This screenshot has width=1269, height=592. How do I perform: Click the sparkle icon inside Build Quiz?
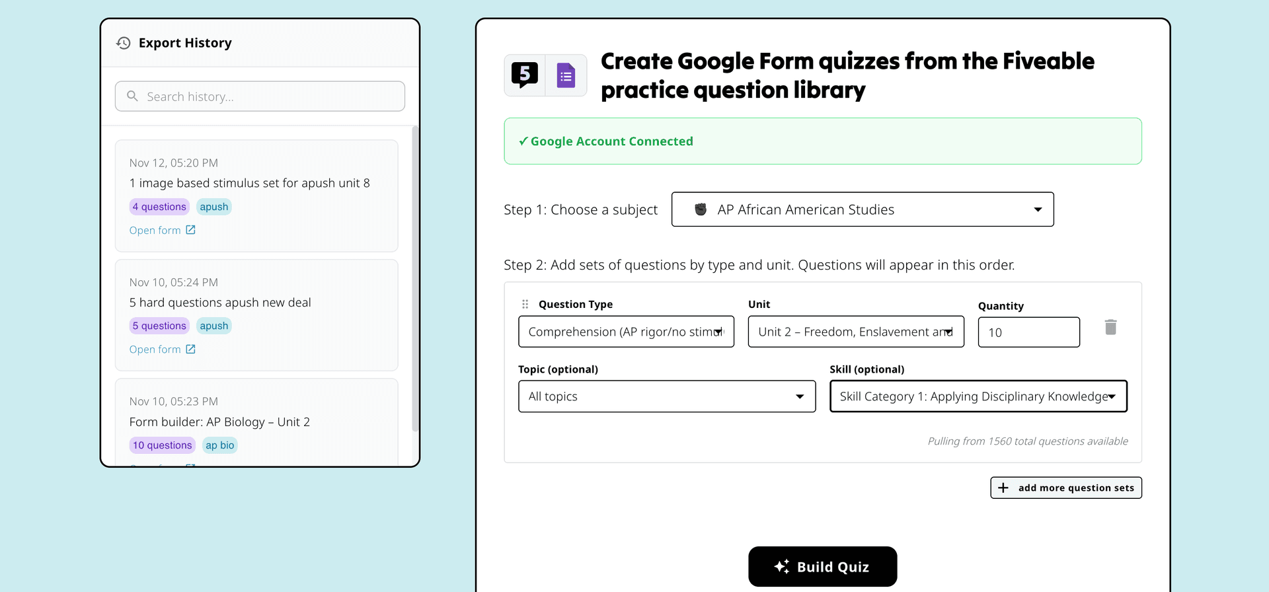click(782, 566)
